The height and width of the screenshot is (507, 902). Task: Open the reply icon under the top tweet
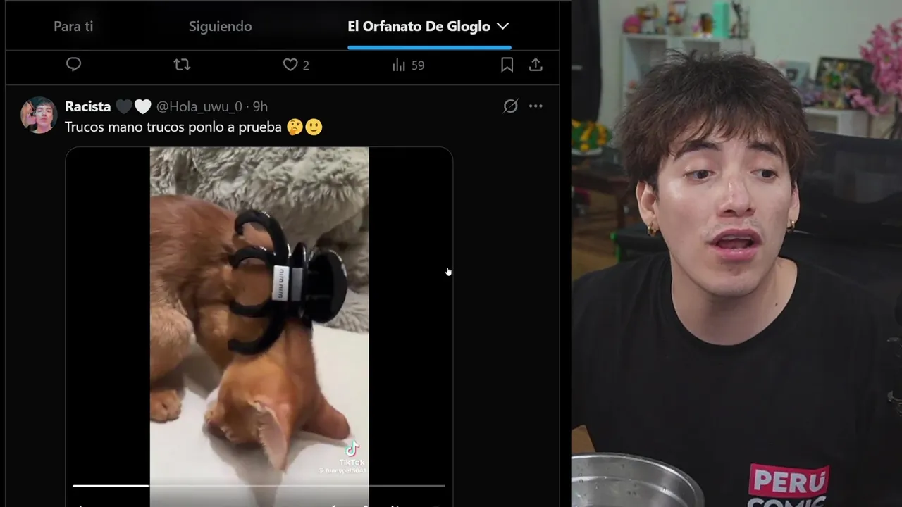click(73, 65)
